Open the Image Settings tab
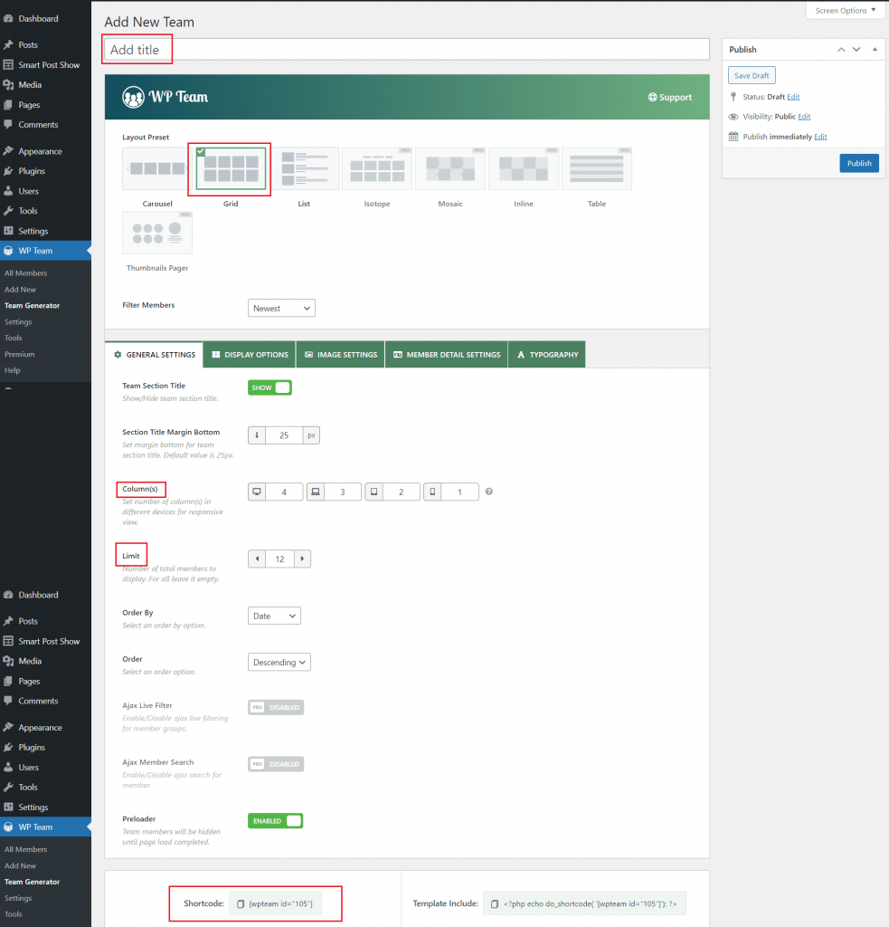The width and height of the screenshot is (889, 927). [341, 355]
